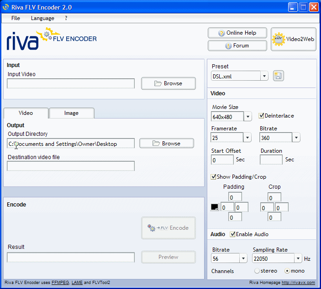This screenshot has height=289, width=321.
Task: Expand the Preset DSL.xml dropdown
Action: [x=264, y=76]
